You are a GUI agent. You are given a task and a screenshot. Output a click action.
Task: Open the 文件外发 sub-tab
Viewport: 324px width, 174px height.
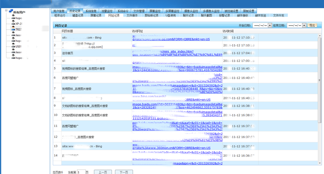click(278, 15)
